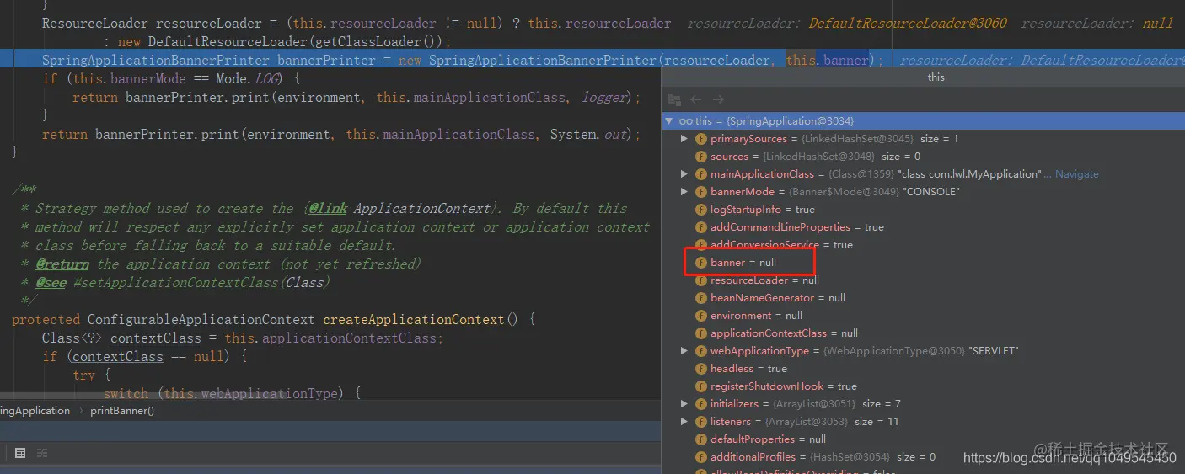Expand the initializers node

coord(684,404)
